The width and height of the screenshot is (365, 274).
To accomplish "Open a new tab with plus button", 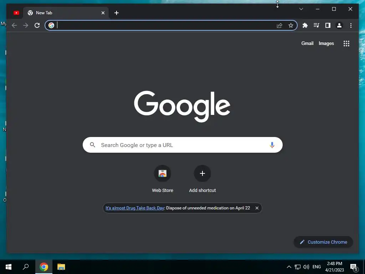I will click(x=117, y=13).
